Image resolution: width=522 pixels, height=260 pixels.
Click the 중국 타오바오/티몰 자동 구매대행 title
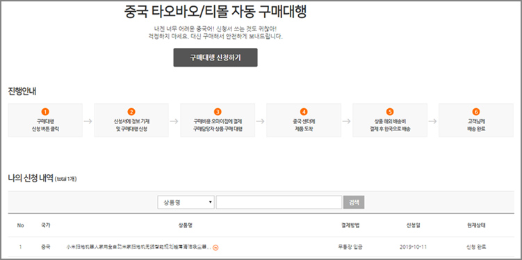pyautogui.click(x=215, y=12)
